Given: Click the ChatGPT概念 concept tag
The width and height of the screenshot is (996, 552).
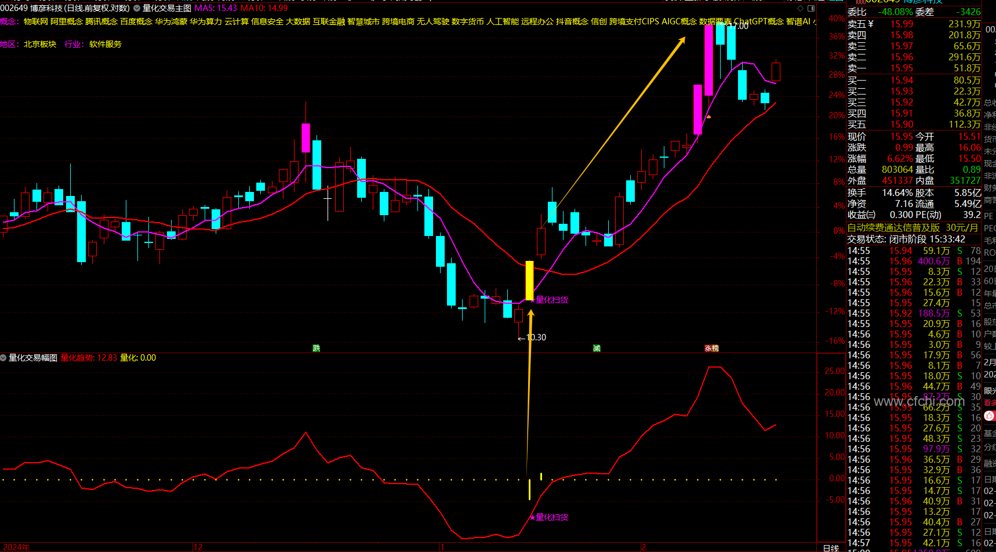Looking at the screenshot, I should point(759,21).
